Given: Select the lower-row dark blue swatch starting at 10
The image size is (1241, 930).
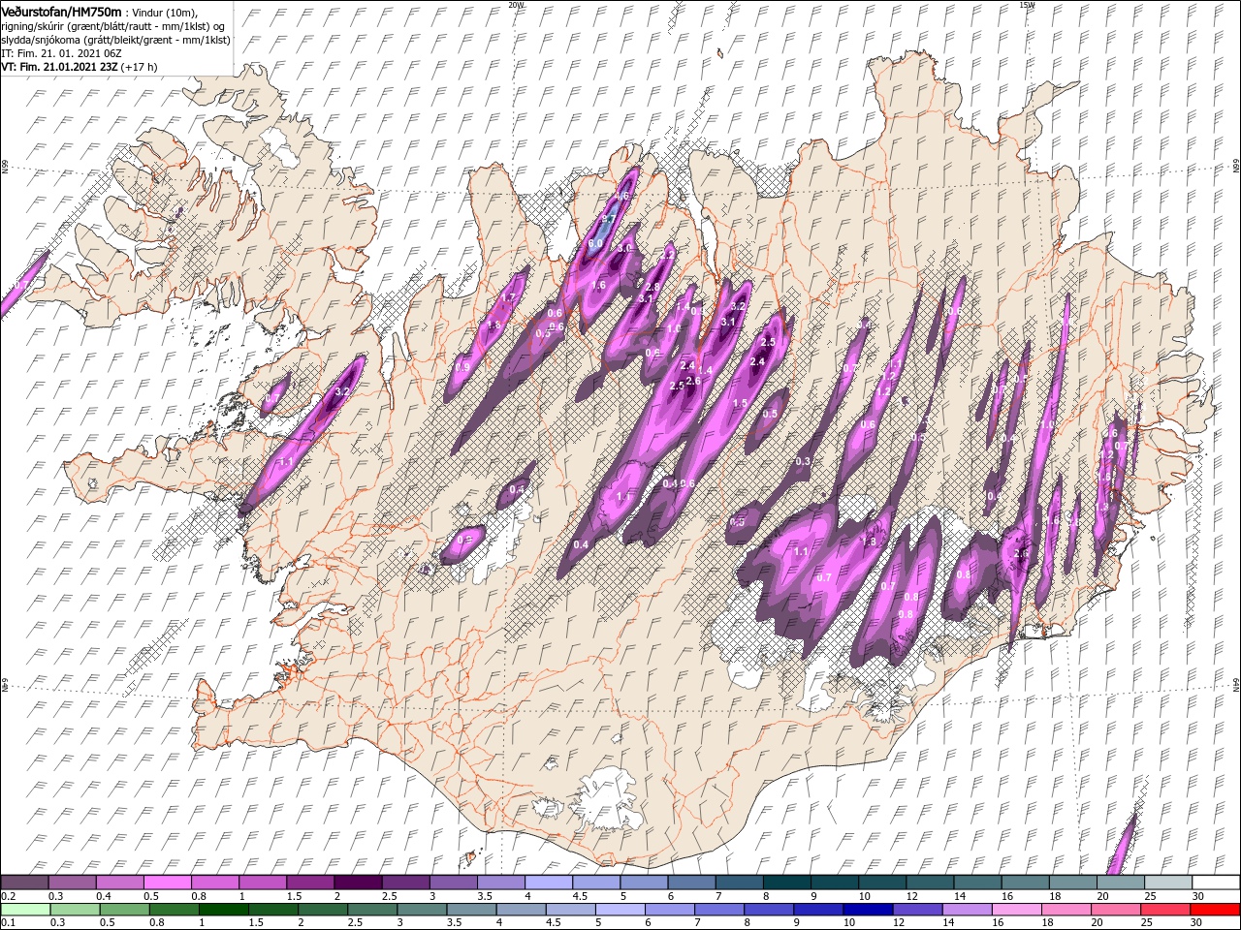Looking at the screenshot, I should click(867, 909).
